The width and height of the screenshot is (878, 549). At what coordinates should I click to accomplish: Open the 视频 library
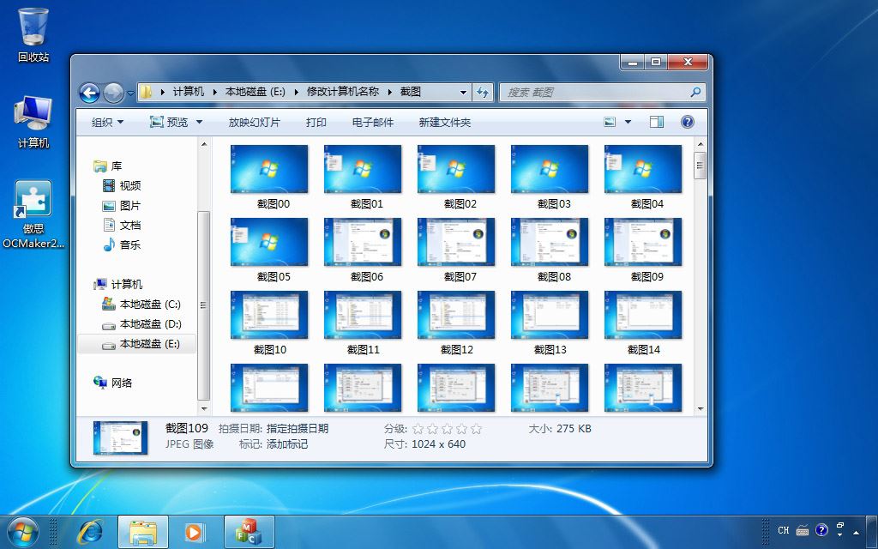122,185
